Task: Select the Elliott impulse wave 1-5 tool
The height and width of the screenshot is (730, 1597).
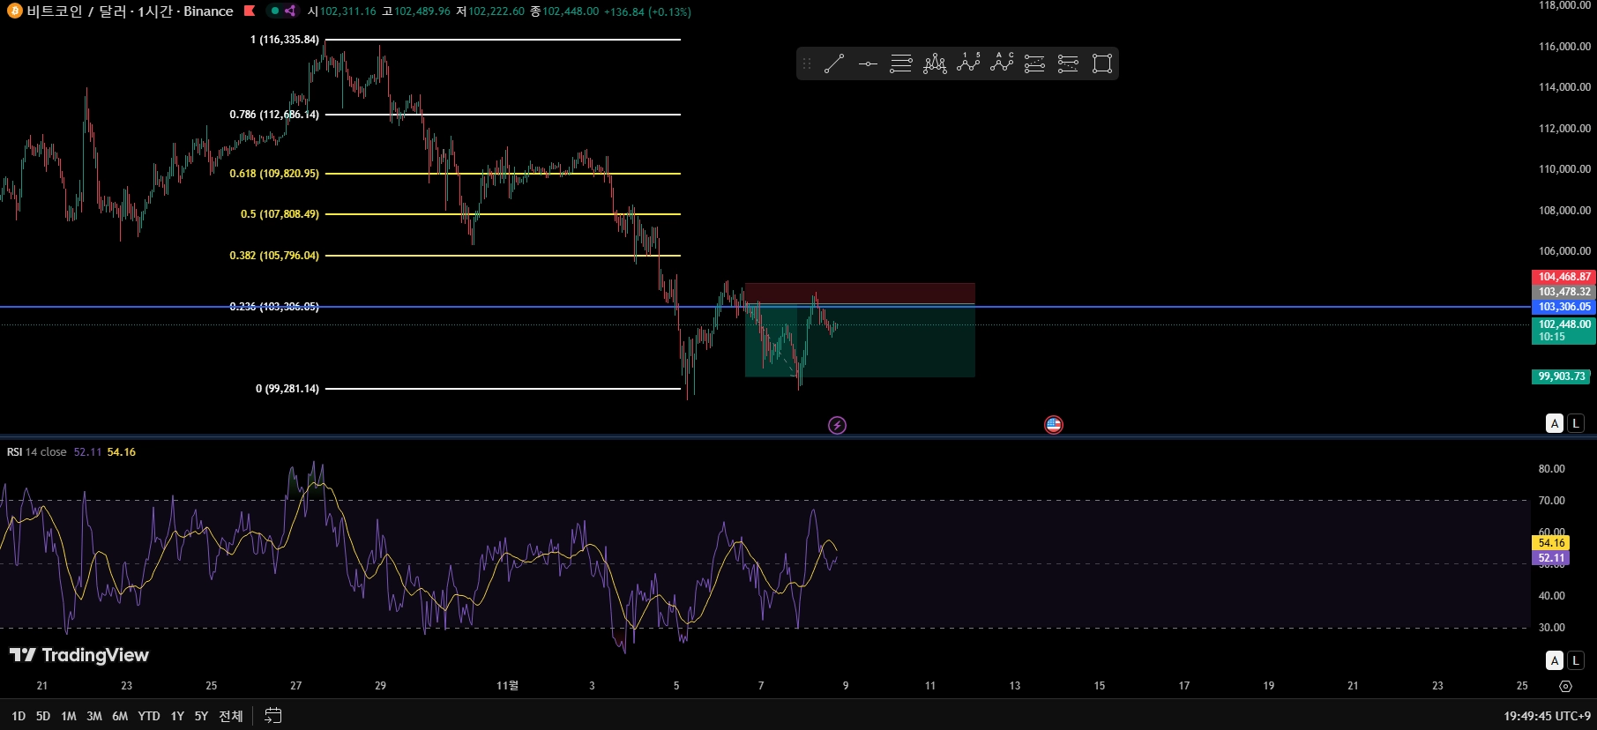Action: (968, 63)
